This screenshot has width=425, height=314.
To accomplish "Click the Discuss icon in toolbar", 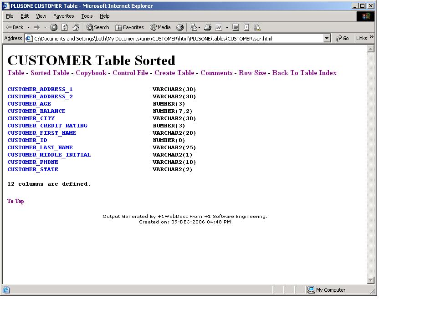I will click(x=236, y=27).
